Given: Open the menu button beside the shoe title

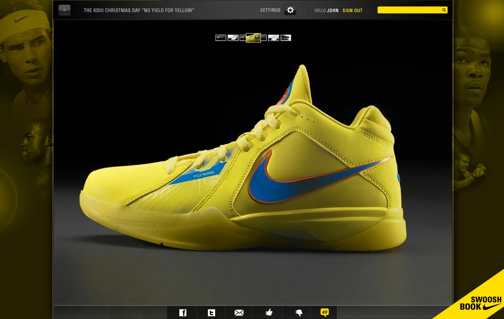Looking at the screenshot, I should [x=64, y=10].
